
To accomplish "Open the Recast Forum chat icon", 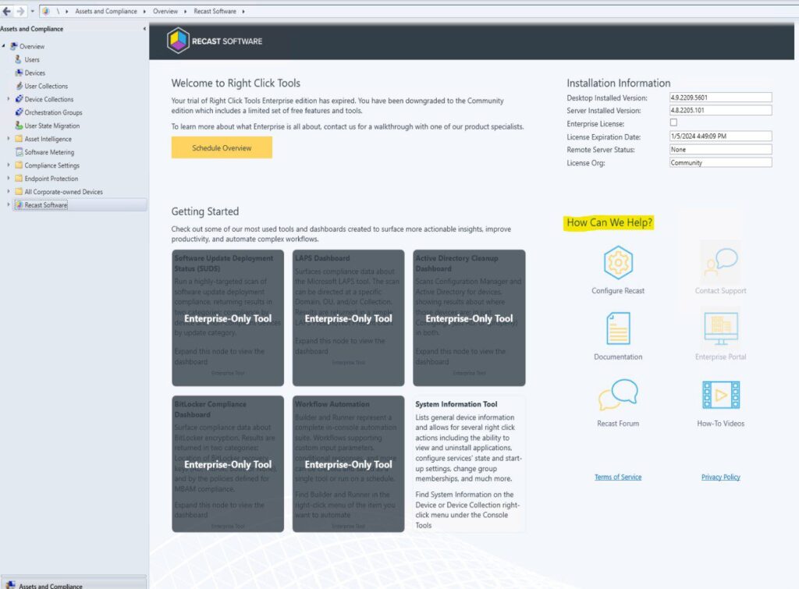I will (x=618, y=395).
